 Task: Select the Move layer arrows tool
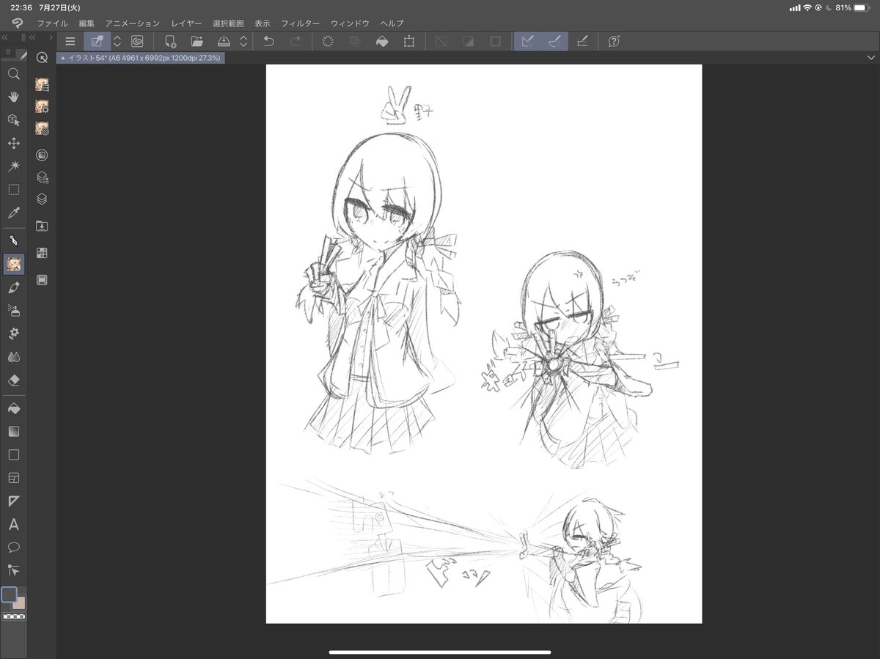(13, 143)
